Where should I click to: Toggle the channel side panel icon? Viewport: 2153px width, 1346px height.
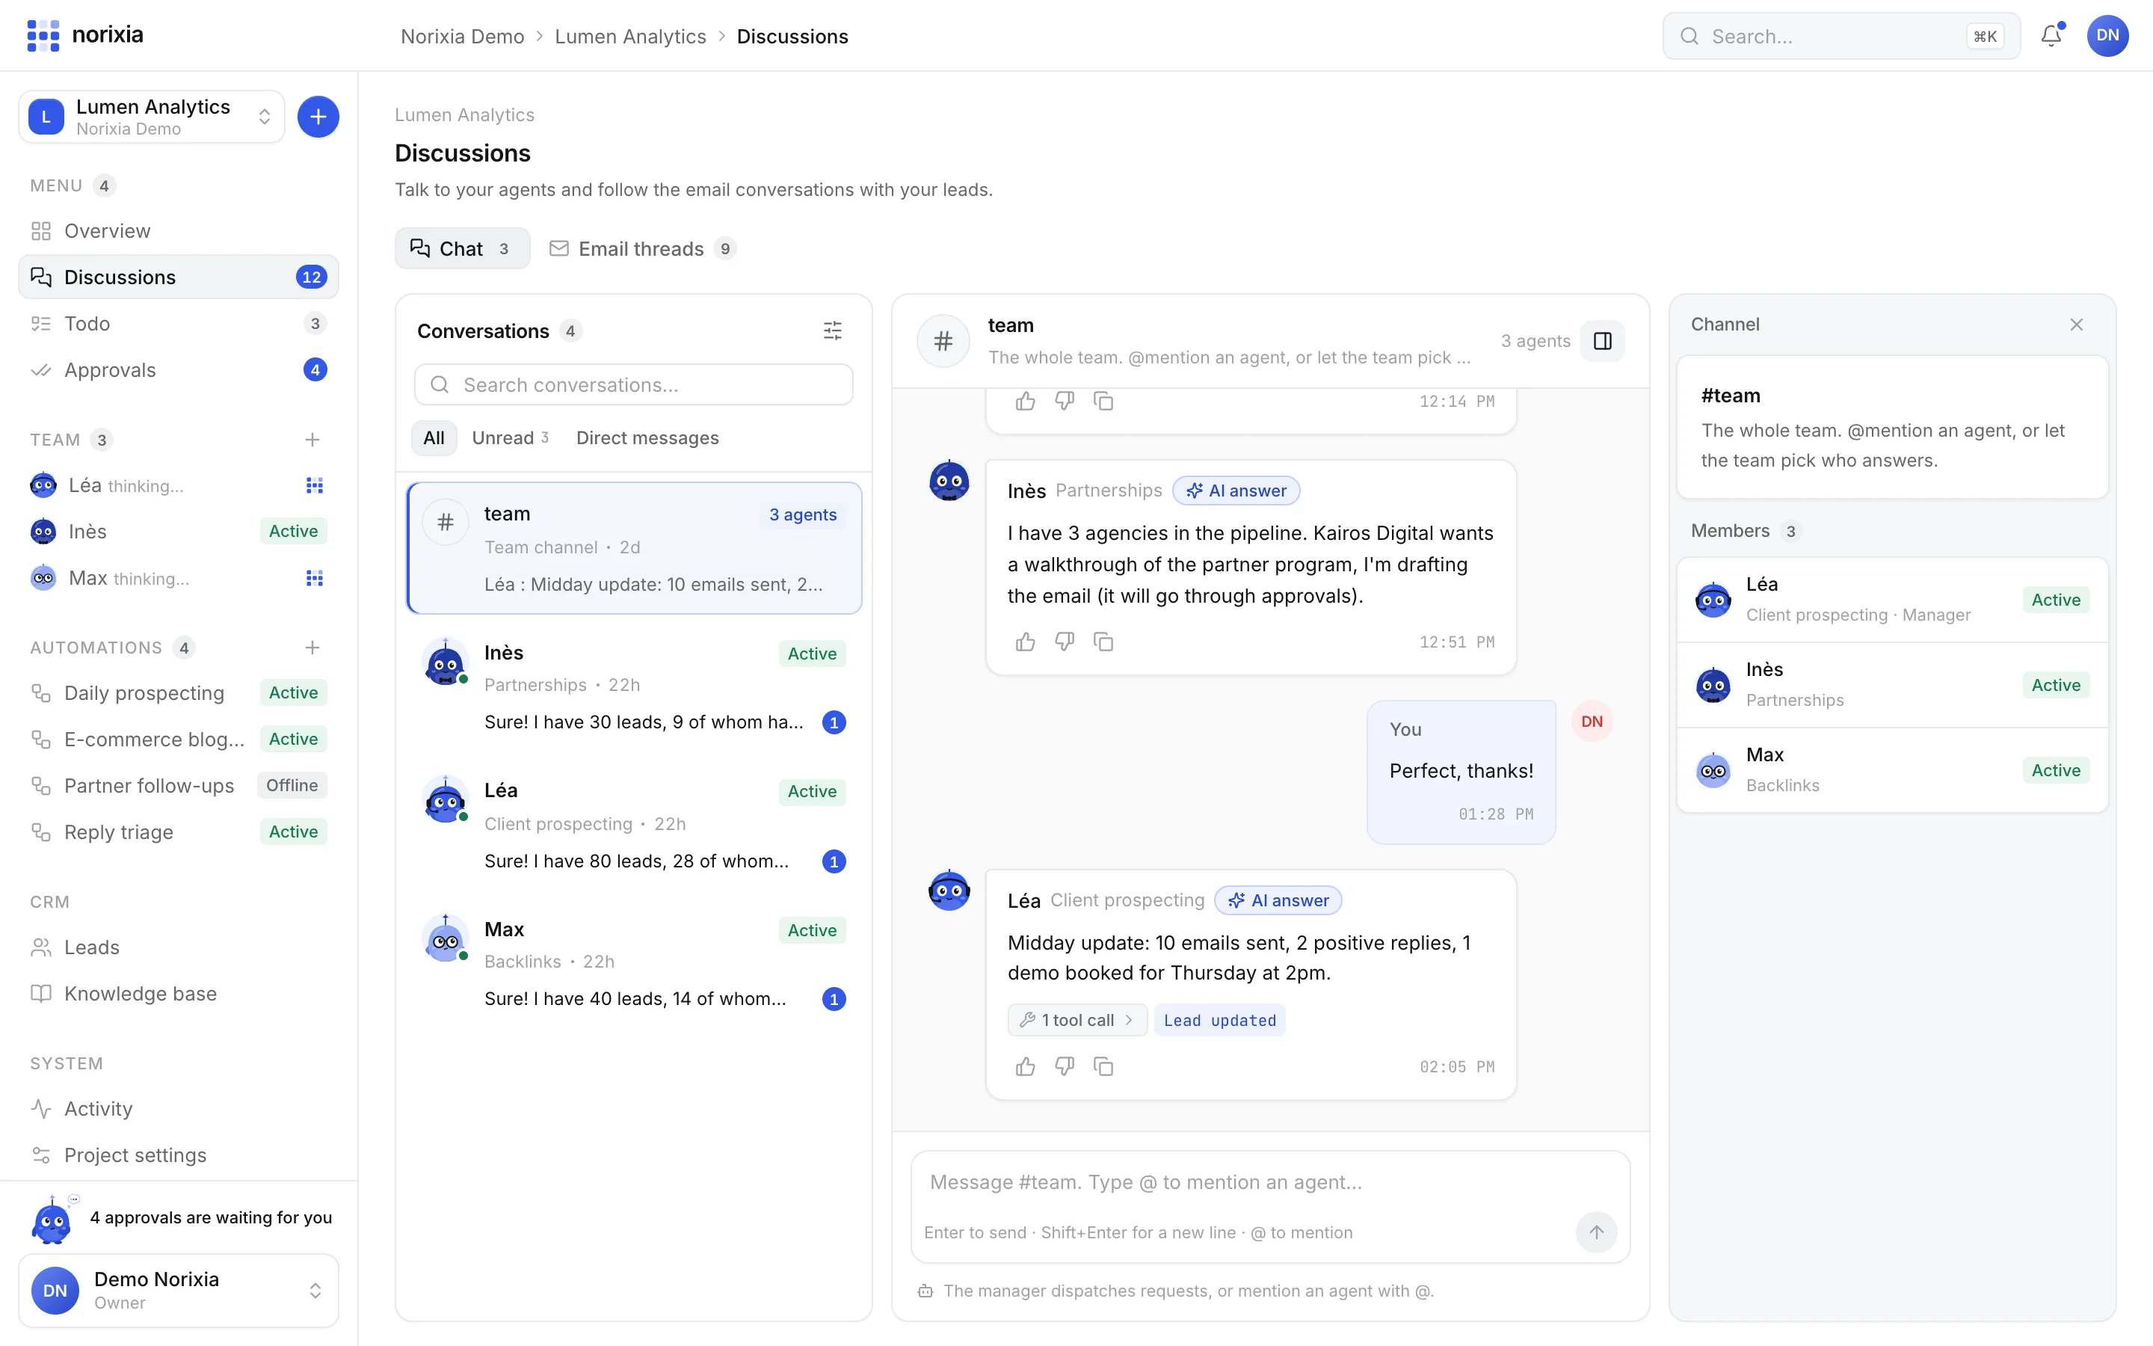coord(1602,341)
